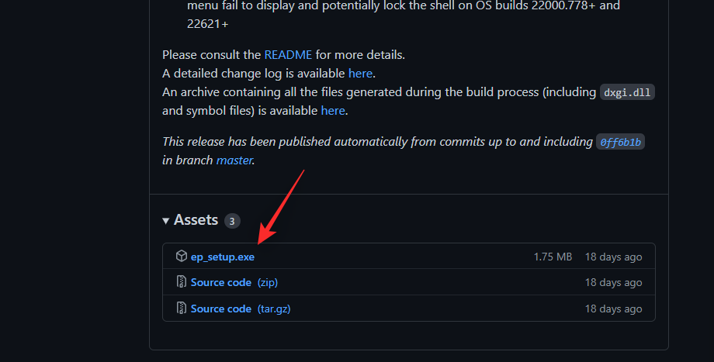This screenshot has width=714, height=362.
Task: Click the 1.75 MB file size
Action: [553, 257]
